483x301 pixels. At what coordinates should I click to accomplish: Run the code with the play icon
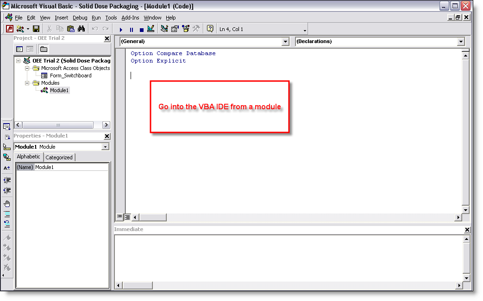coord(121,30)
